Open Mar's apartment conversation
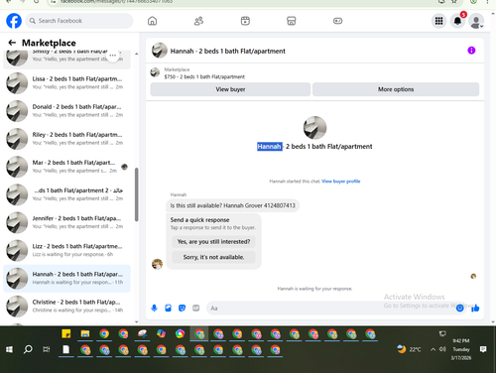496x373 pixels. pyautogui.click(x=66, y=167)
